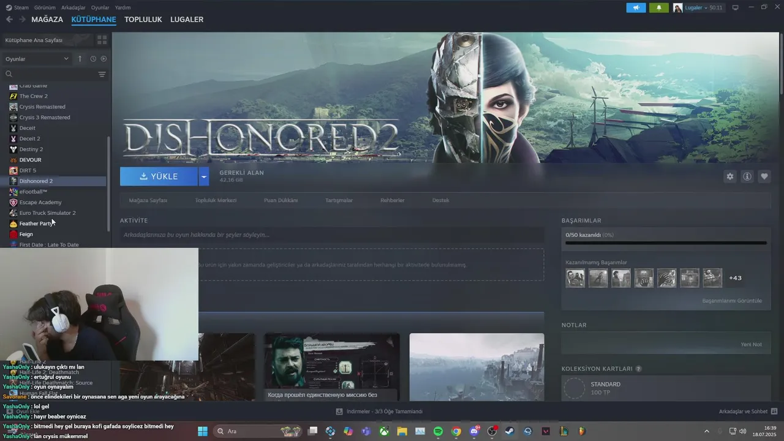Screen dimensions: 784x441
Task: Open Tartışmalar link
Action: pyautogui.click(x=339, y=200)
